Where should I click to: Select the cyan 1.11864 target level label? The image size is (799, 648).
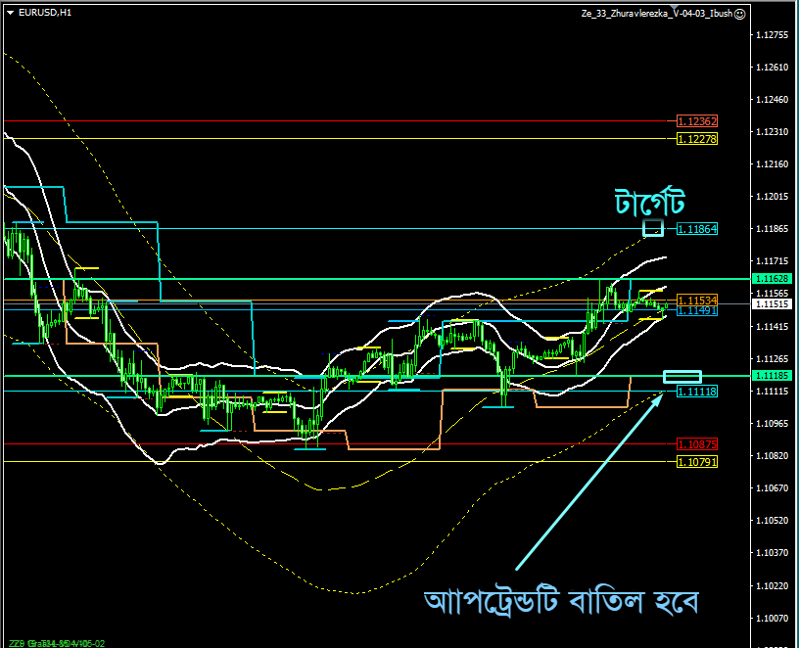[x=697, y=229]
